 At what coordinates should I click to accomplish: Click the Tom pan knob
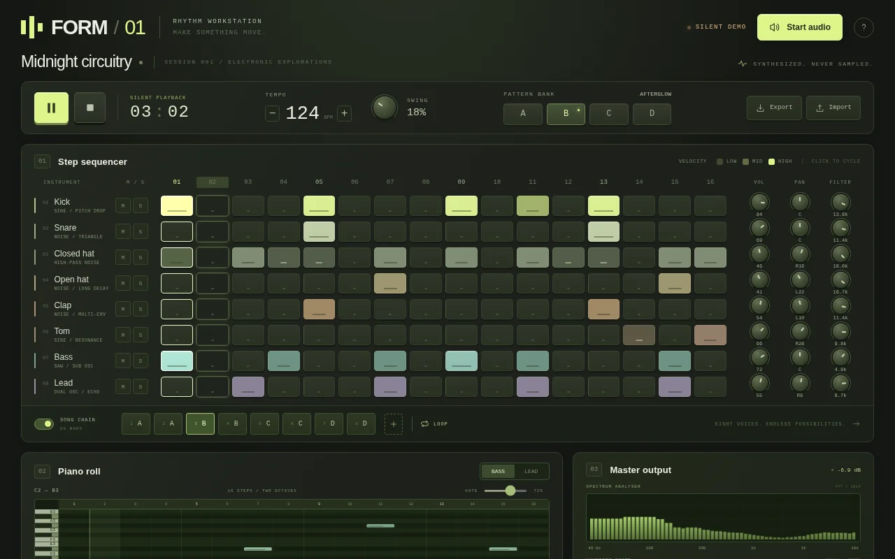[x=800, y=331]
